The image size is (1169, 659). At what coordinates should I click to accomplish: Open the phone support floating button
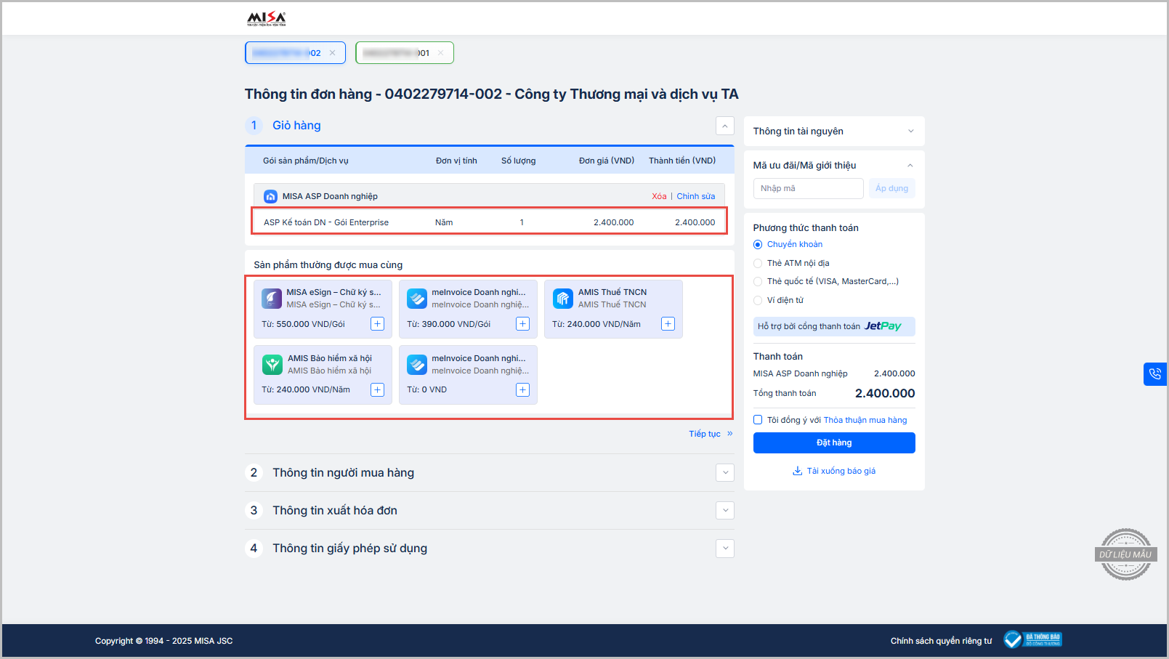pos(1154,374)
